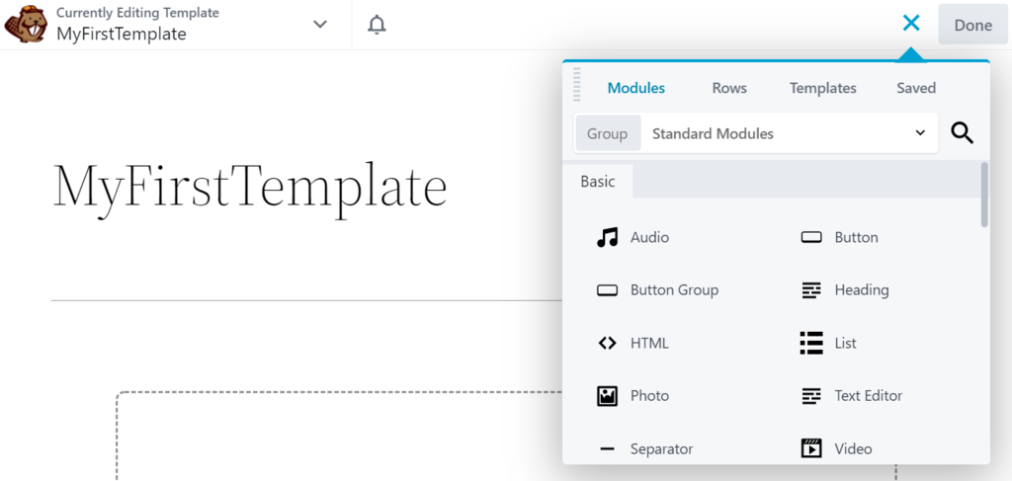1012x481 pixels.
Task: Select the Button module icon
Action: coord(811,237)
